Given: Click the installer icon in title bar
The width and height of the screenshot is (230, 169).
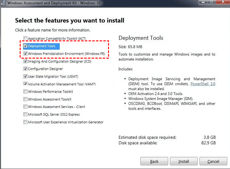Looking at the screenshot, I should click(2, 2).
